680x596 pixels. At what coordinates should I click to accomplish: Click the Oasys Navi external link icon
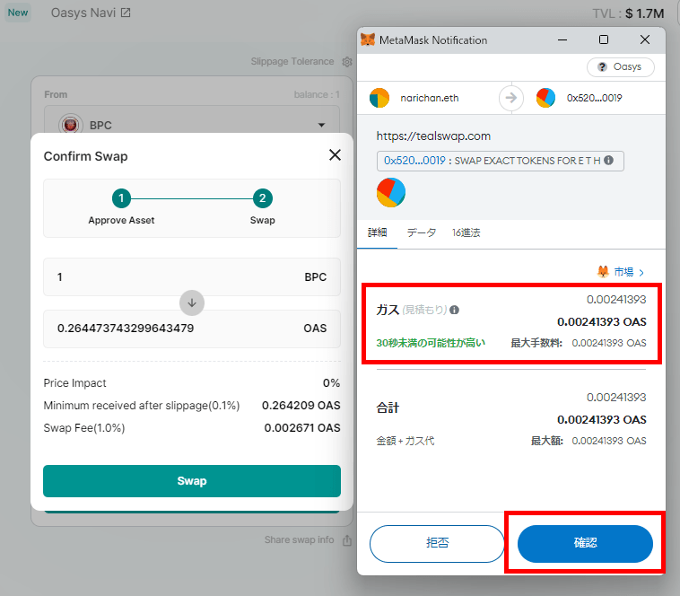(x=126, y=13)
